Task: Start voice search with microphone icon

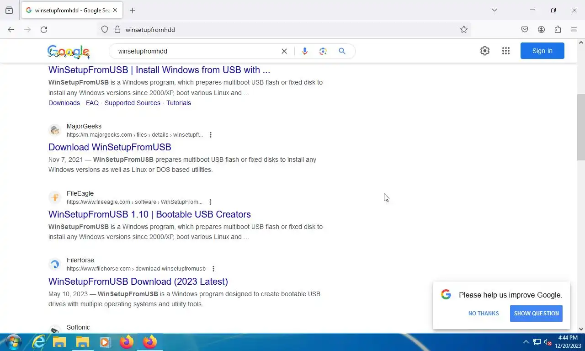Action: click(305, 51)
